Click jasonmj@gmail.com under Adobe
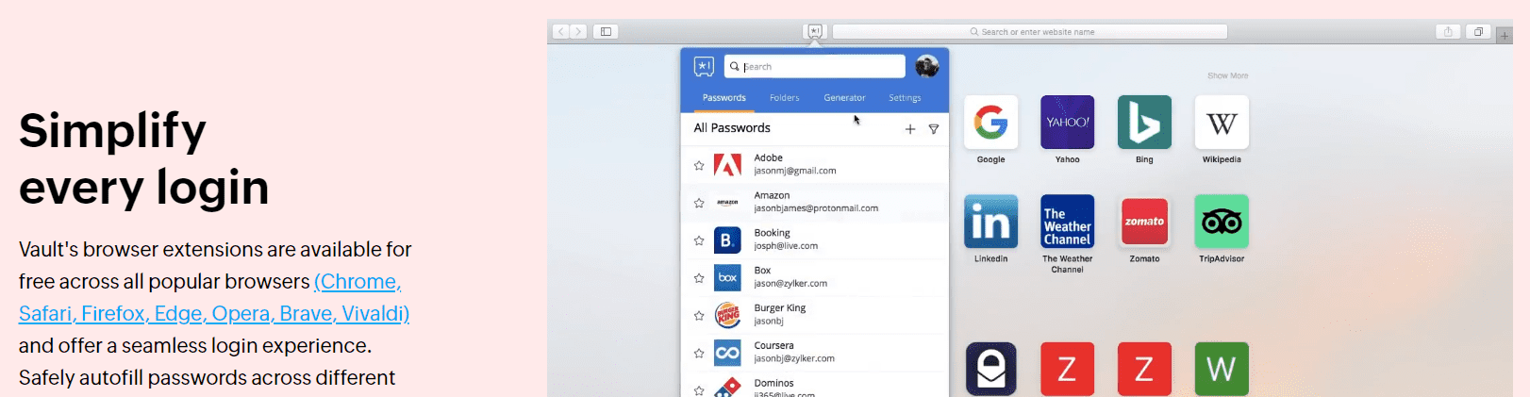This screenshot has width=1530, height=397. tap(795, 171)
